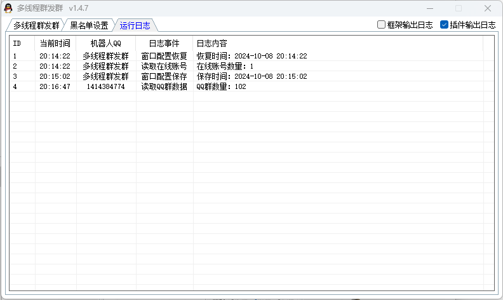Click the QQ群数量: 102 log content
Screen dimensions: 503x300
pos(221,86)
